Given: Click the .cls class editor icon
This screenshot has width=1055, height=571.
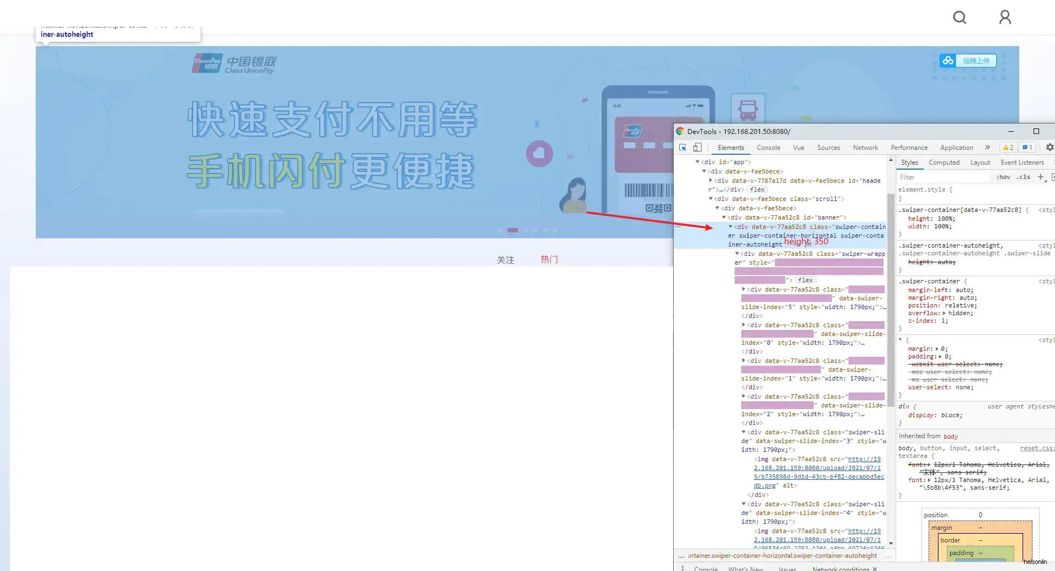Looking at the screenshot, I should click(x=1024, y=177).
